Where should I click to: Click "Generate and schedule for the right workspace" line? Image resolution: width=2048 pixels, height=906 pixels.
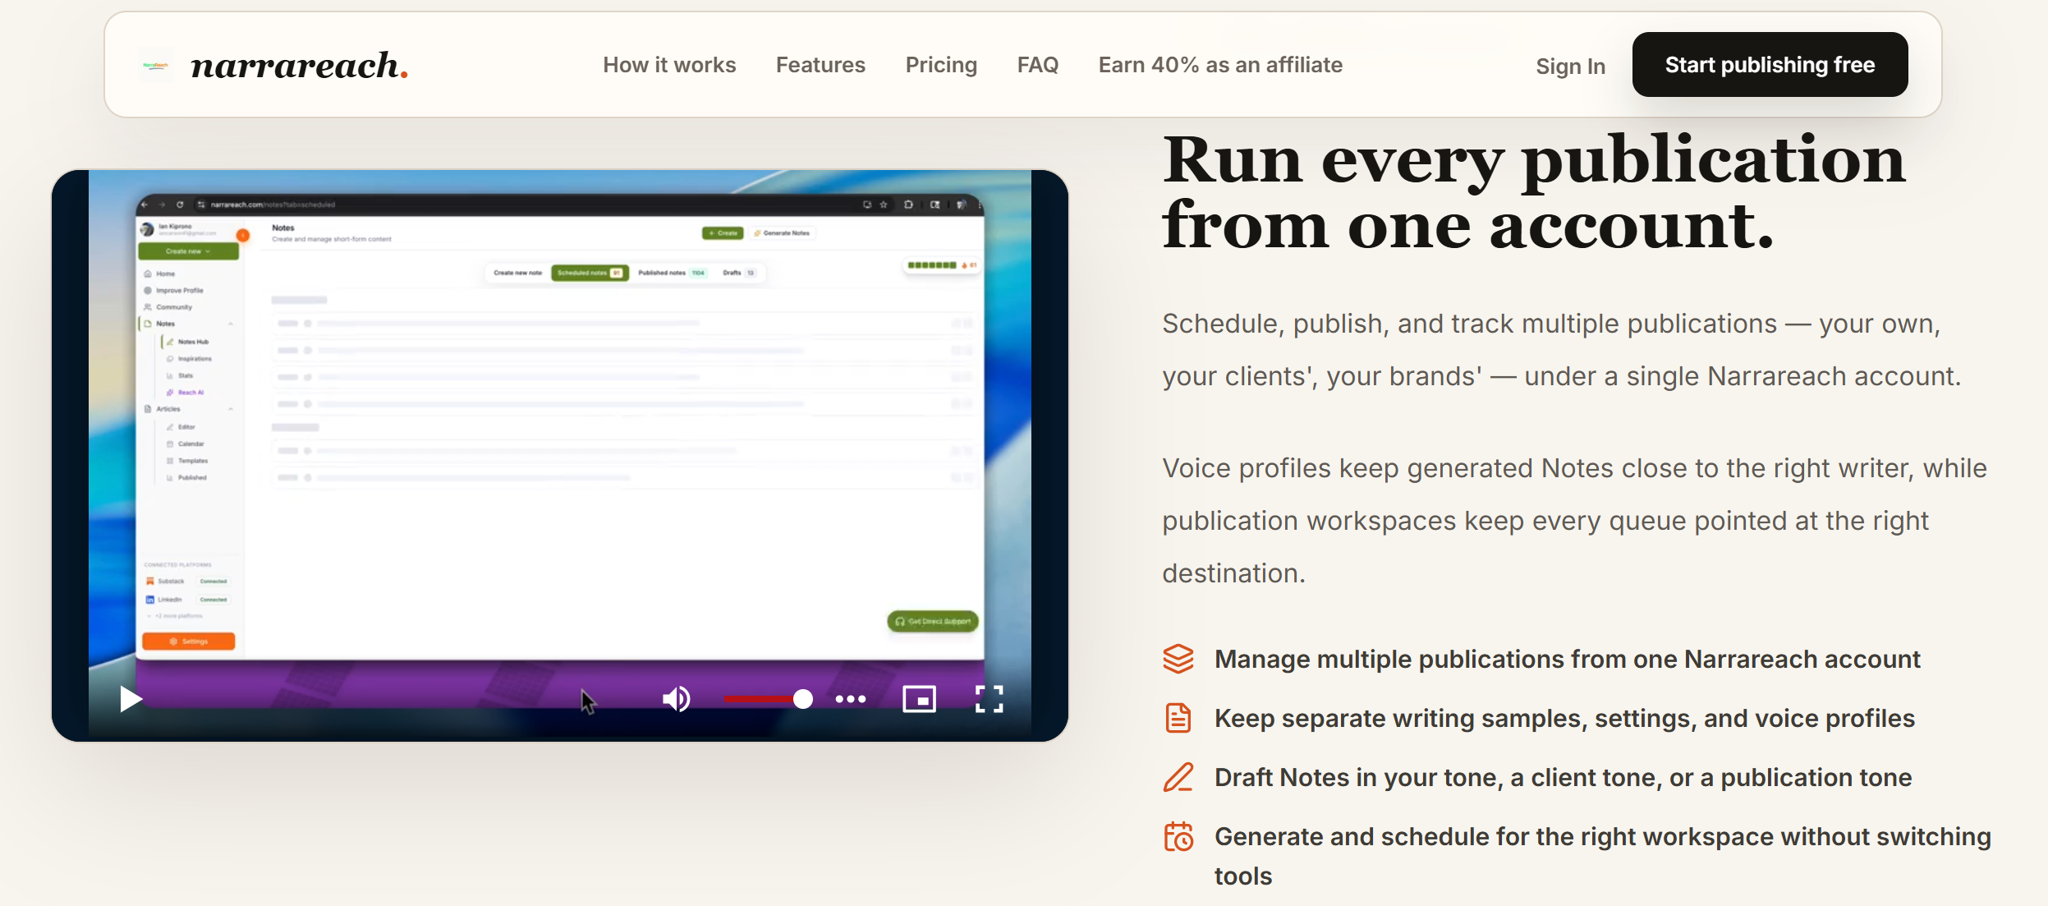[1602, 856]
